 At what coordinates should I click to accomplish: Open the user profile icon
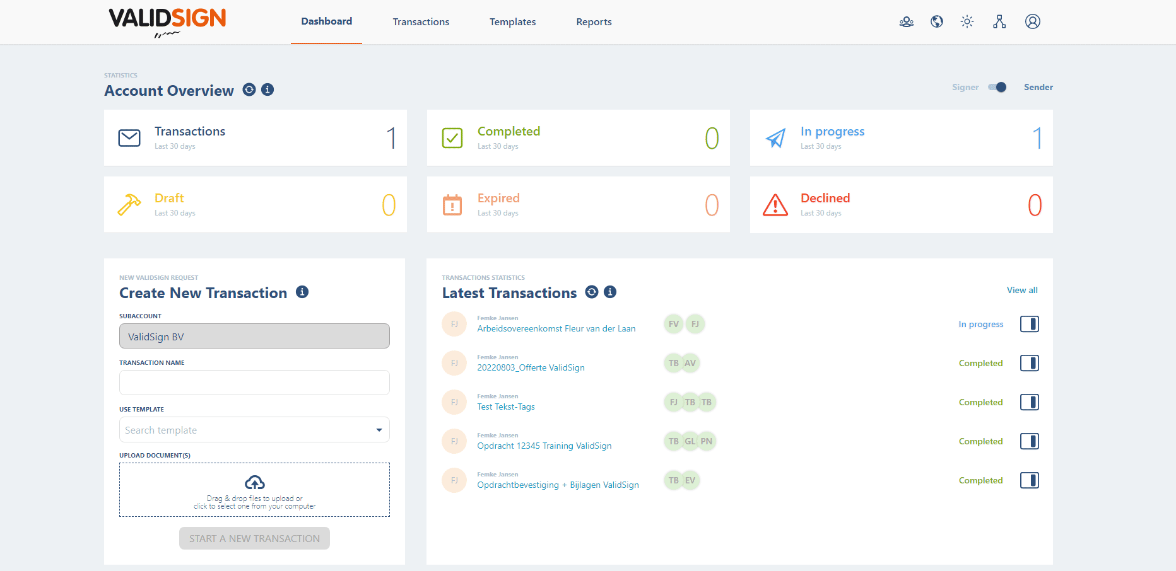pyautogui.click(x=1033, y=22)
